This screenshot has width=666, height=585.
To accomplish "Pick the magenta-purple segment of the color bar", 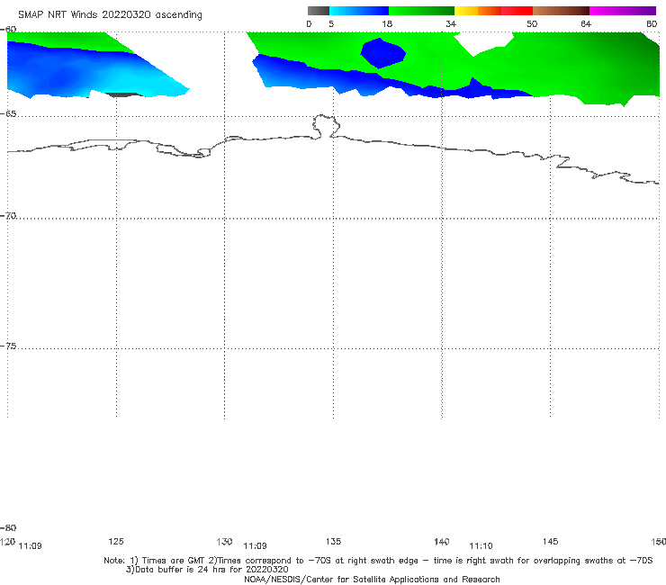I will click(623, 11).
